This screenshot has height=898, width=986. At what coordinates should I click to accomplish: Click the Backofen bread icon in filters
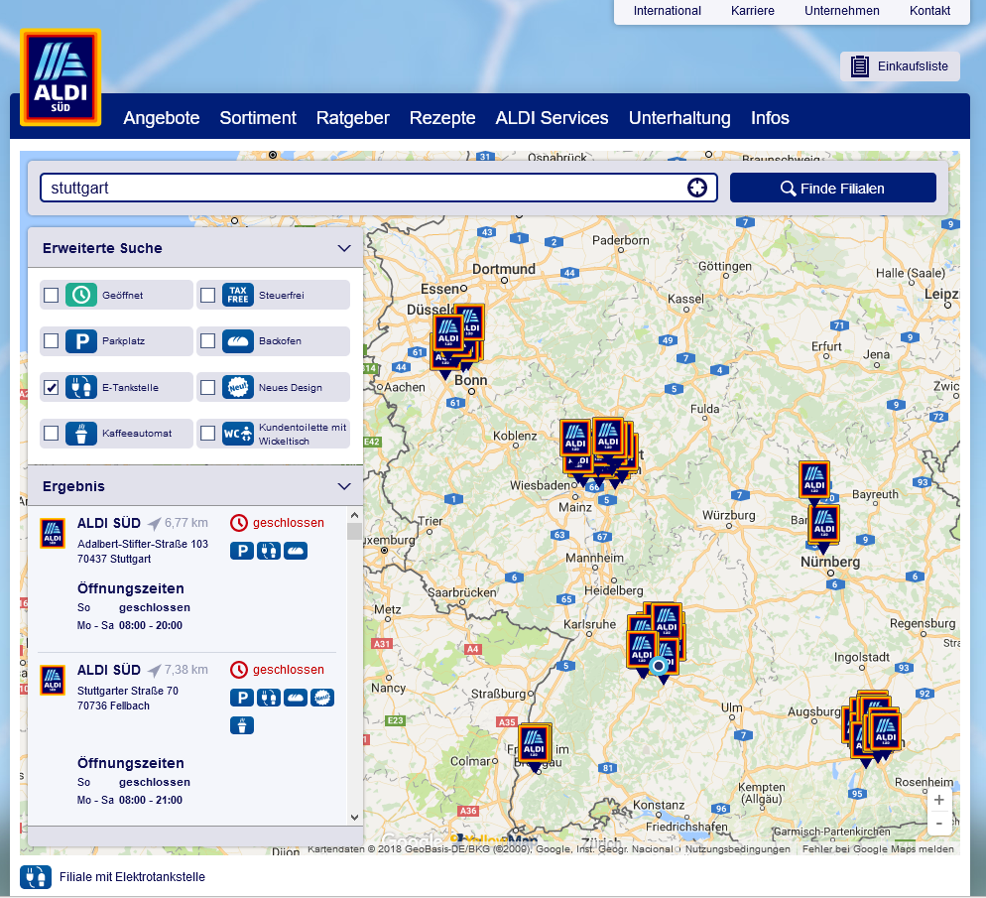(x=238, y=340)
